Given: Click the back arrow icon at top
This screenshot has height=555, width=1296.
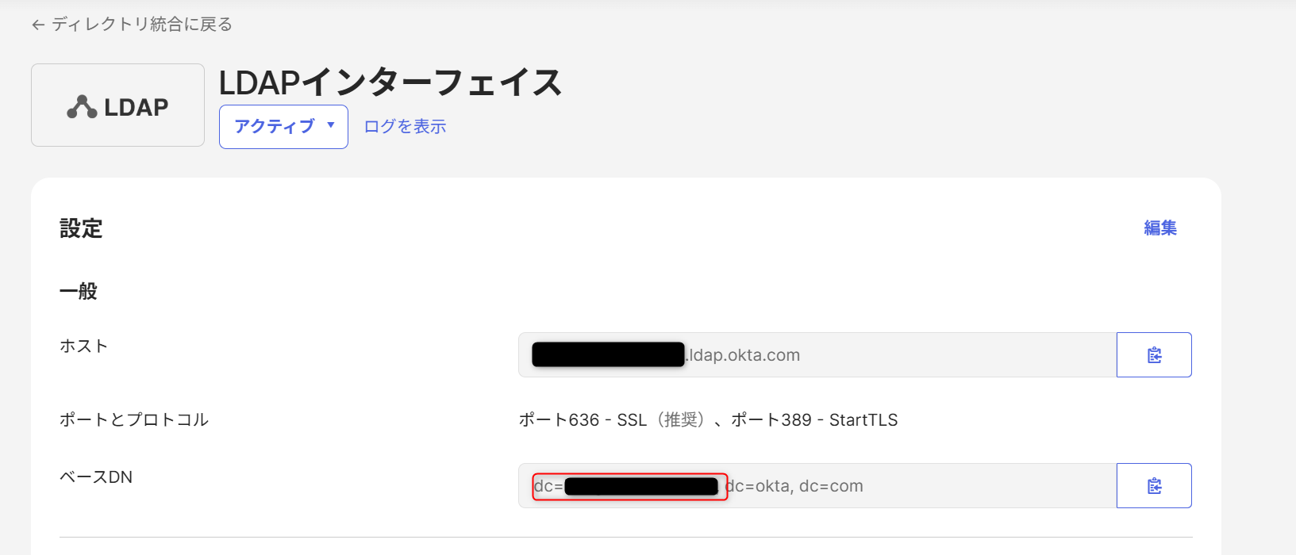Looking at the screenshot, I should 38,25.
